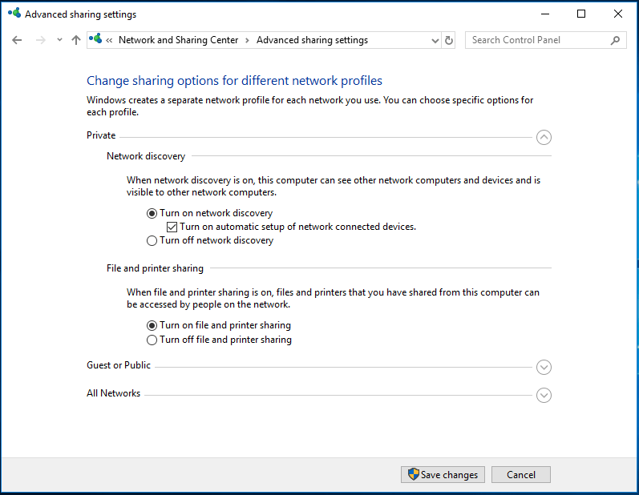Click the Cancel button
This screenshot has width=639, height=495.
[521, 475]
